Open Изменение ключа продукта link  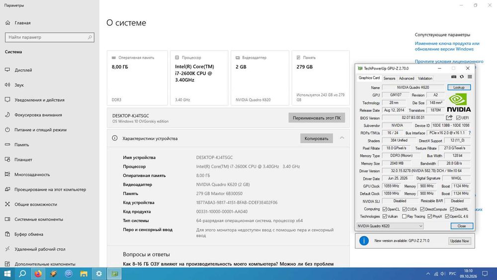point(447,46)
